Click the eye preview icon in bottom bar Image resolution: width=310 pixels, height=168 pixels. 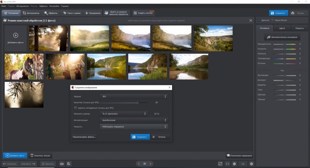coord(62,164)
